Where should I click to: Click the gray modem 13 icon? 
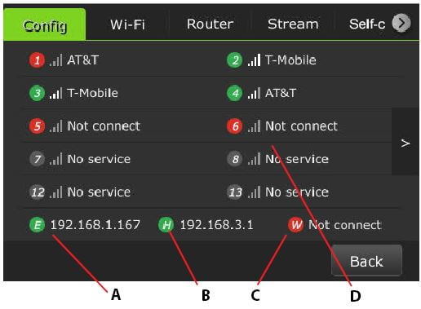235,192
